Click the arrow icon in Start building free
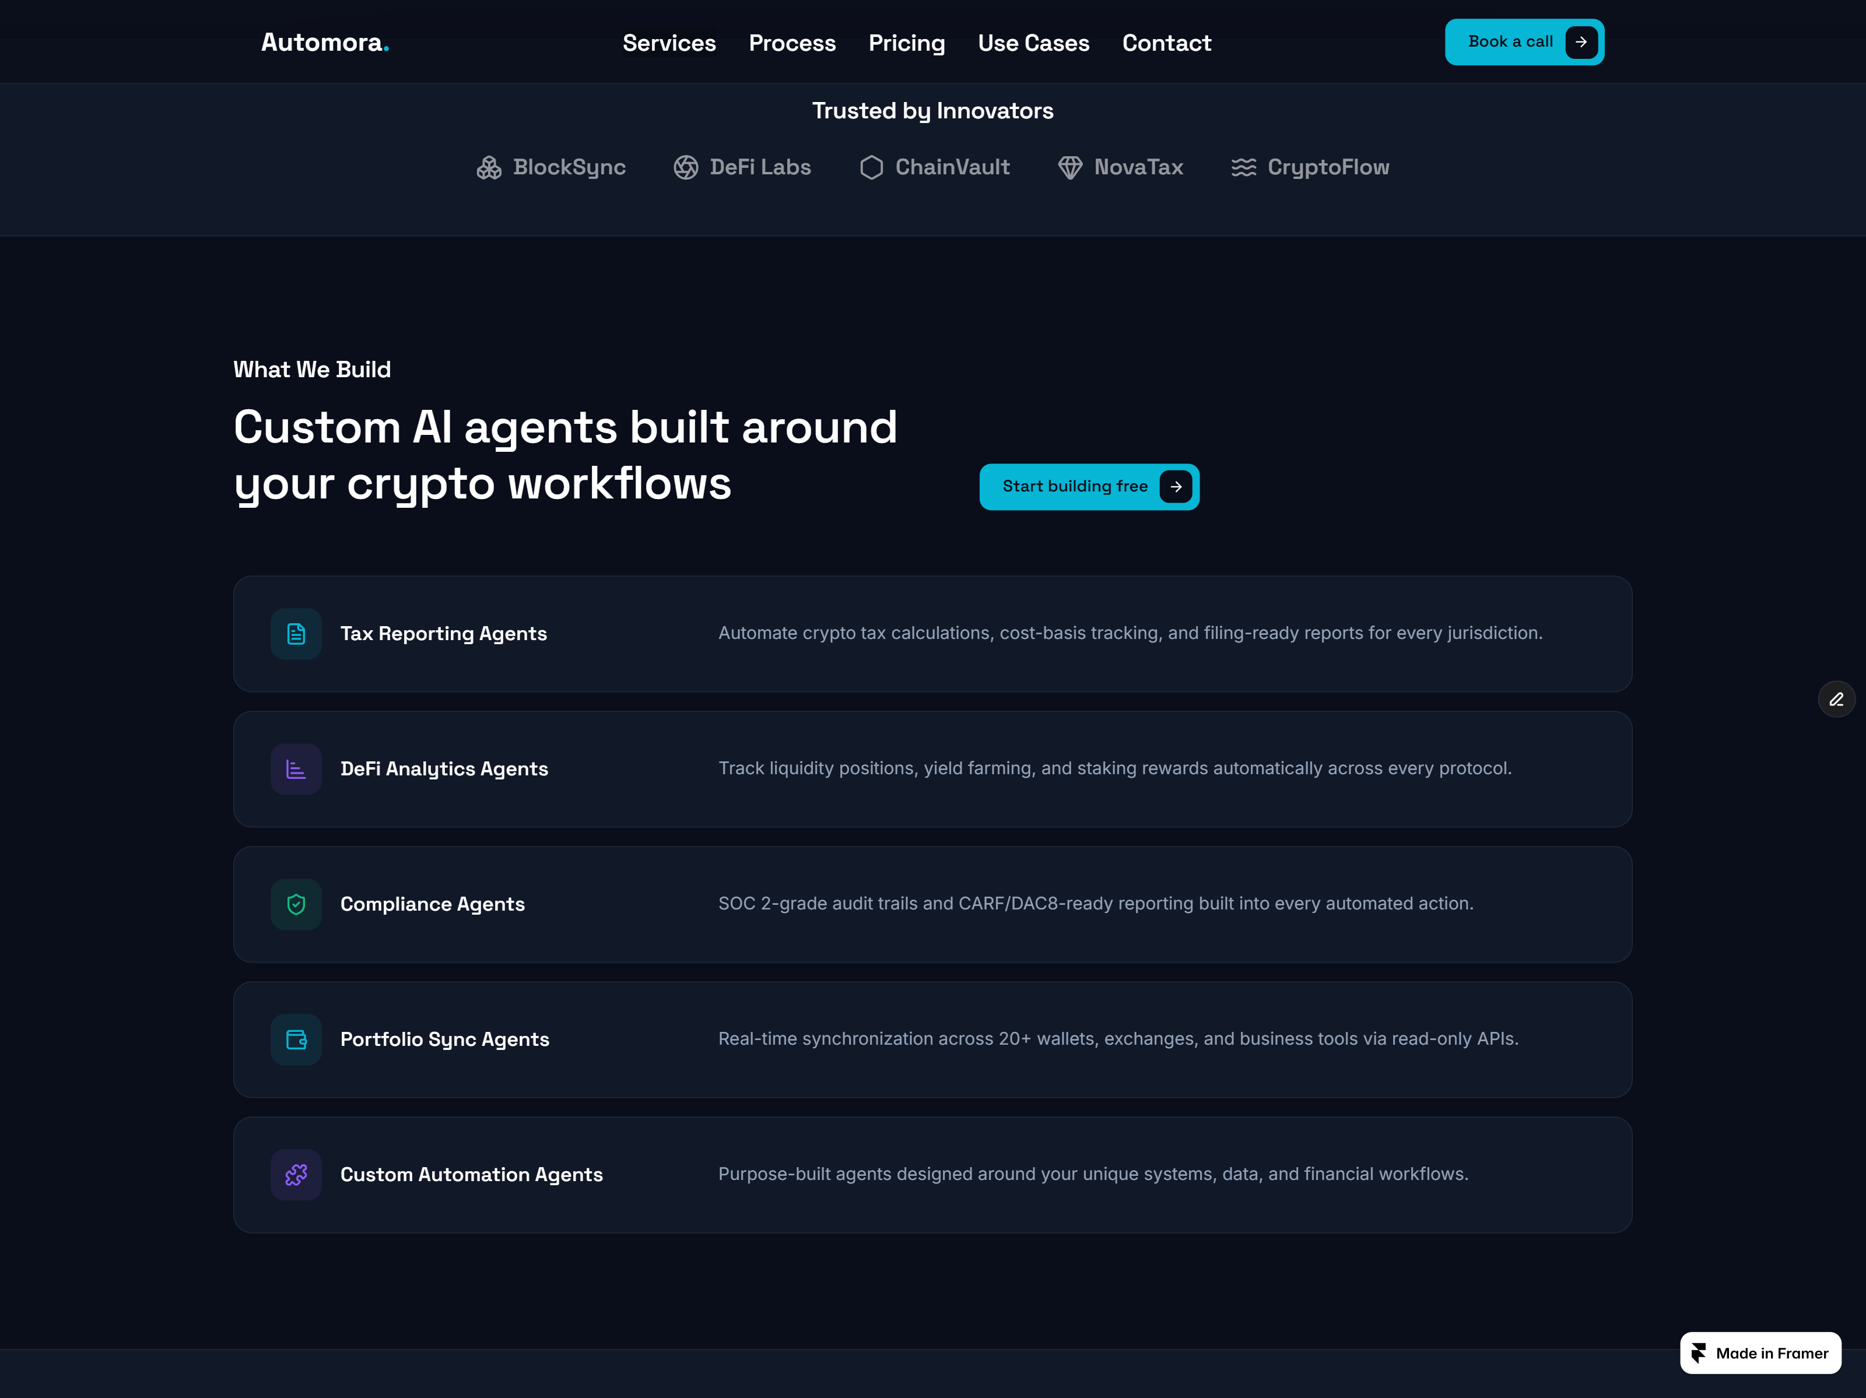1866x1398 pixels. click(x=1176, y=487)
